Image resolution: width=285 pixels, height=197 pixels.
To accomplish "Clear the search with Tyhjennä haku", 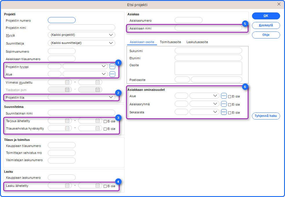I will 266,116.
